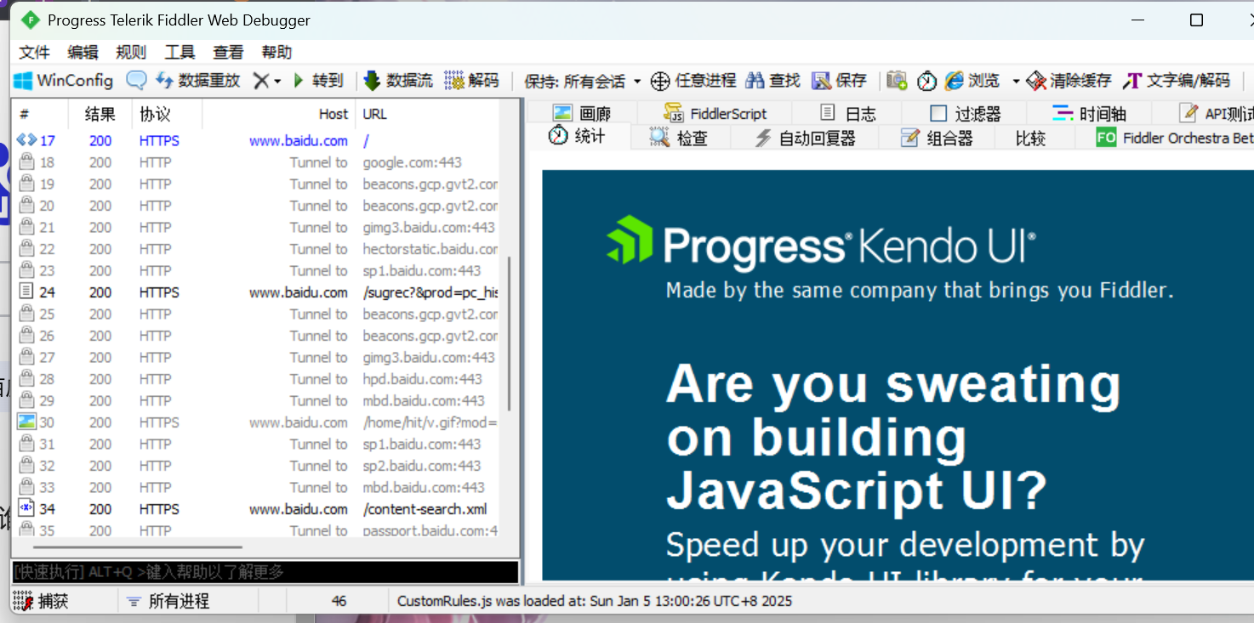Switch to the 日志 tab

848,113
